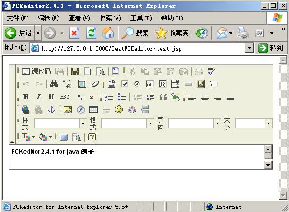This screenshot has width=289, height=212.
Task: Open the Templates icon
Action: [115, 71]
